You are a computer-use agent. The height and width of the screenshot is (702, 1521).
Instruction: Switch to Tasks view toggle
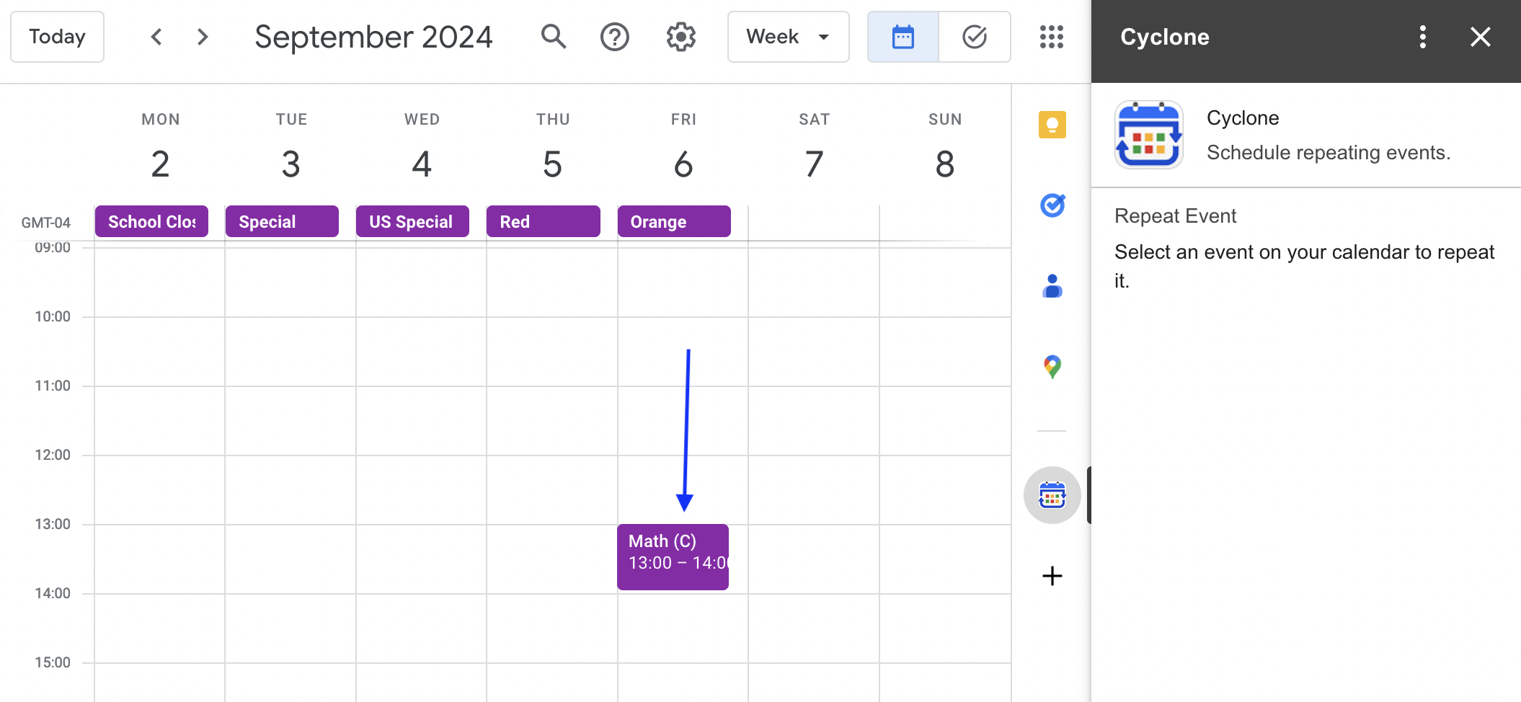click(x=975, y=37)
